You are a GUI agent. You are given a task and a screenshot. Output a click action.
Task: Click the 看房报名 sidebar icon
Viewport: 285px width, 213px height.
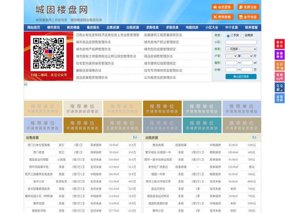[279, 44]
